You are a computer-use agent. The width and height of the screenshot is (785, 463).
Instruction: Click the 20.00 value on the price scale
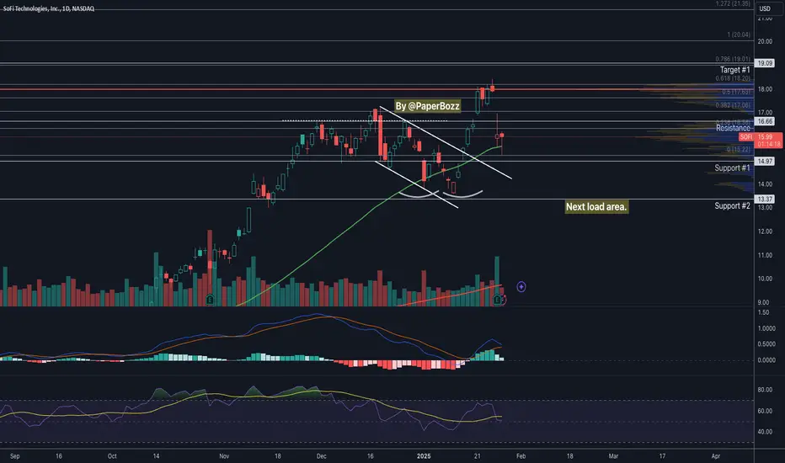click(765, 41)
